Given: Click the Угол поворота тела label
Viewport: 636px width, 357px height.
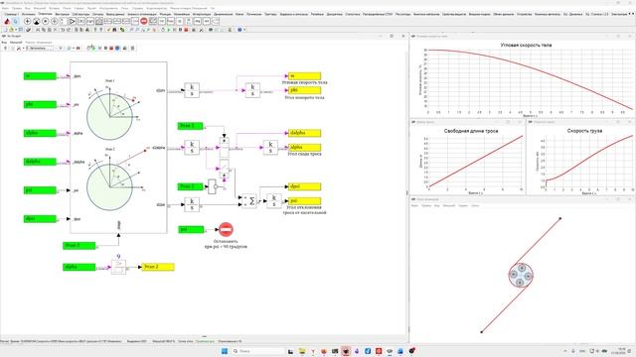Looking at the screenshot, I should coord(305,97).
